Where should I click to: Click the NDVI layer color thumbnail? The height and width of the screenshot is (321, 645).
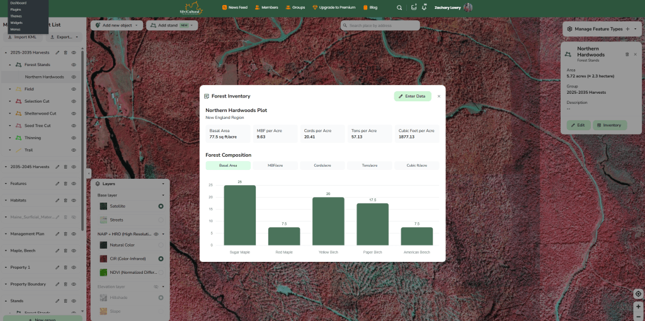pos(104,273)
